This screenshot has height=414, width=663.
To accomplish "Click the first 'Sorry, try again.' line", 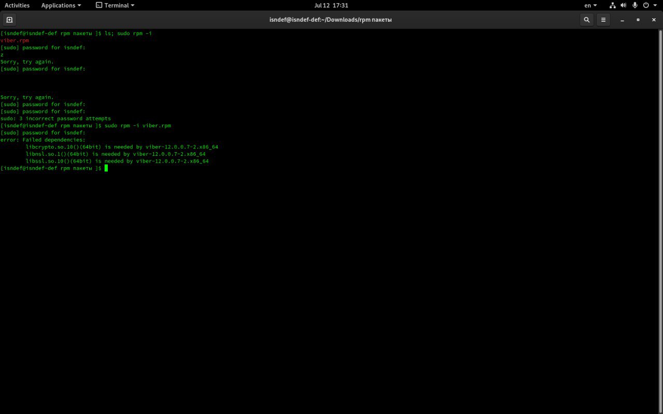I will [27, 62].
